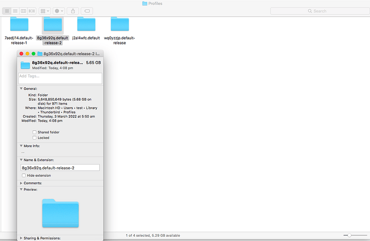Click the 'Kind: Folder' value
The width and height of the screenshot is (370, 241).
click(43, 95)
